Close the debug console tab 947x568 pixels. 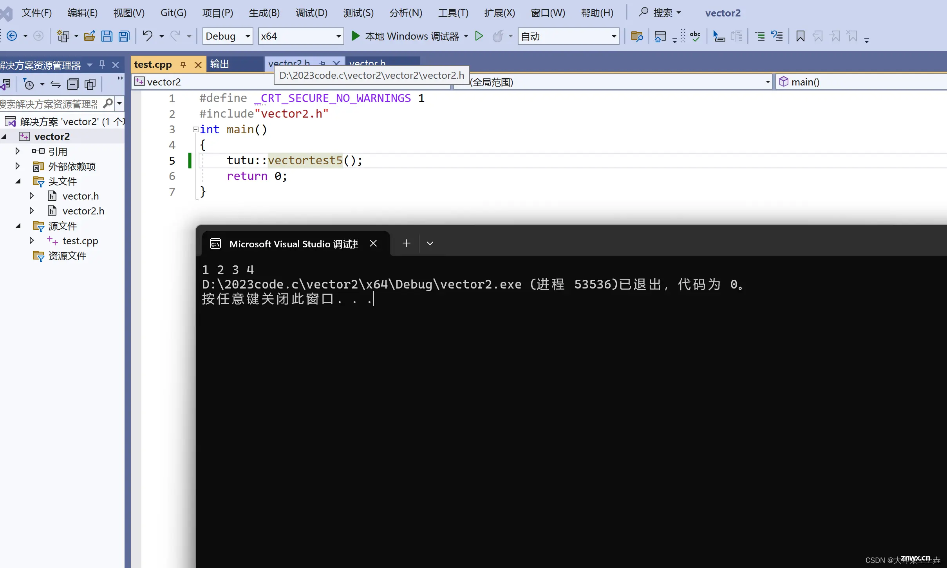coord(373,243)
